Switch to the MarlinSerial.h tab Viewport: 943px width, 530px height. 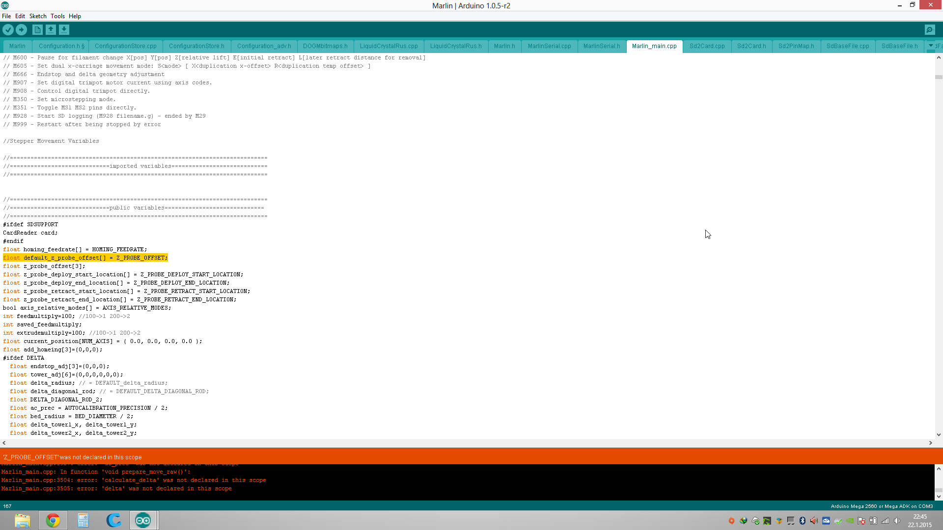click(602, 46)
